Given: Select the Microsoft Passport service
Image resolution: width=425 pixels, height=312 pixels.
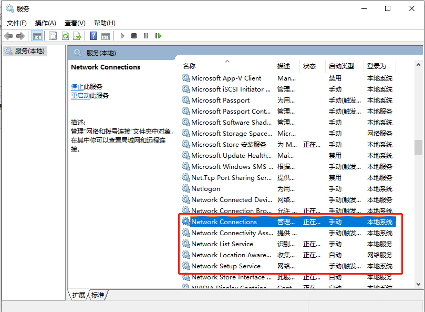Looking at the screenshot, I should pos(288,100).
